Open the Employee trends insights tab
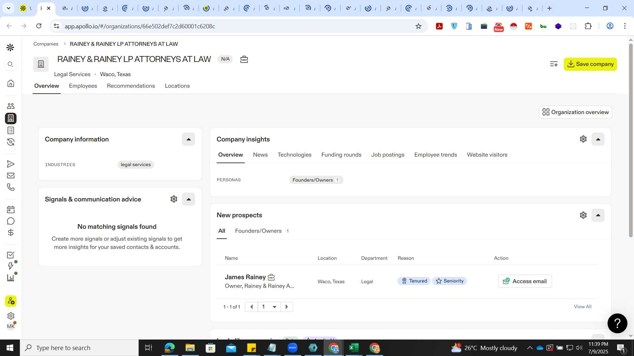Screen dimensions: 634x356 [436, 155]
